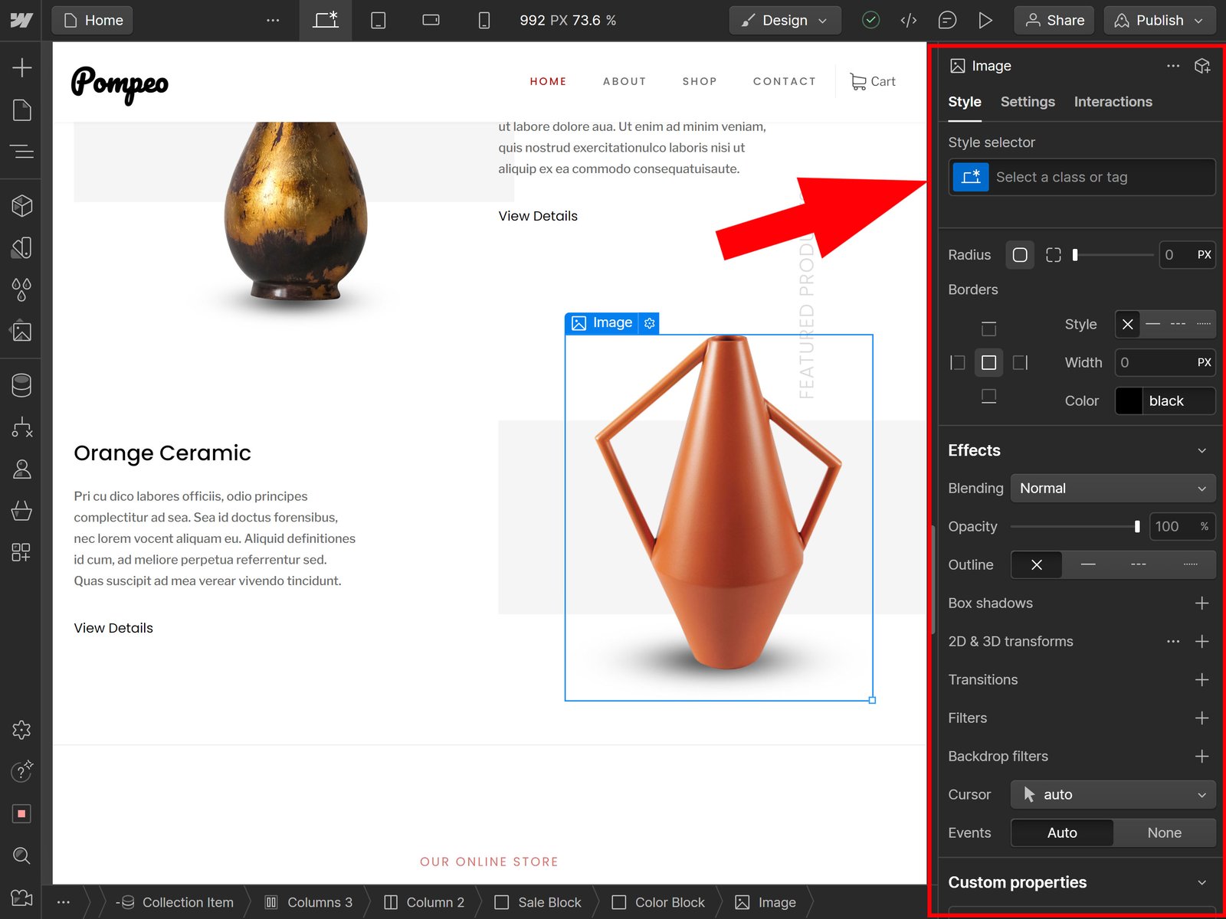Open the CMS Collections panel
Image resolution: width=1226 pixels, height=919 pixels.
[x=21, y=385]
